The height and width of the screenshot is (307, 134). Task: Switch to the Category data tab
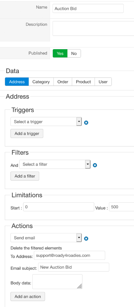[41, 82]
